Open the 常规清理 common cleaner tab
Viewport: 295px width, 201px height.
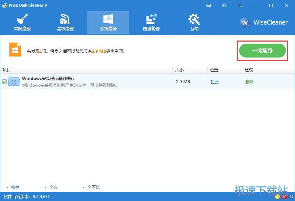(x=22, y=23)
